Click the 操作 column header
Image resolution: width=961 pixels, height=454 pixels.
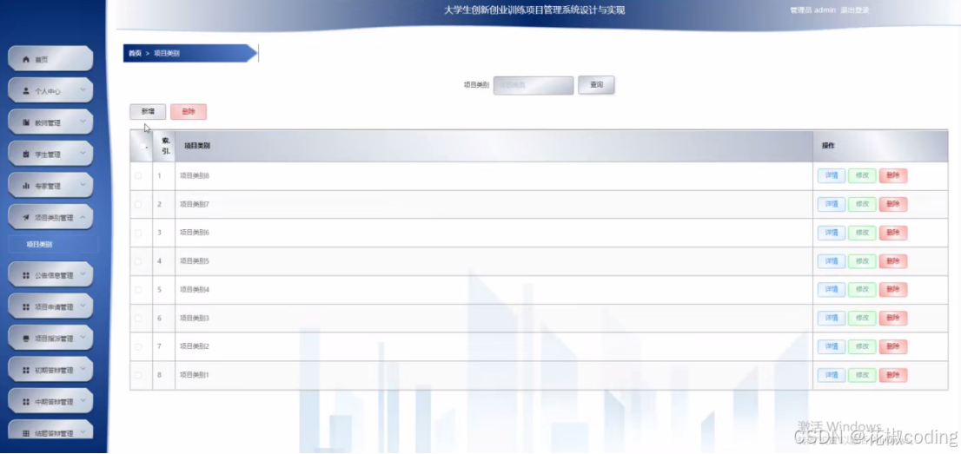click(881, 146)
